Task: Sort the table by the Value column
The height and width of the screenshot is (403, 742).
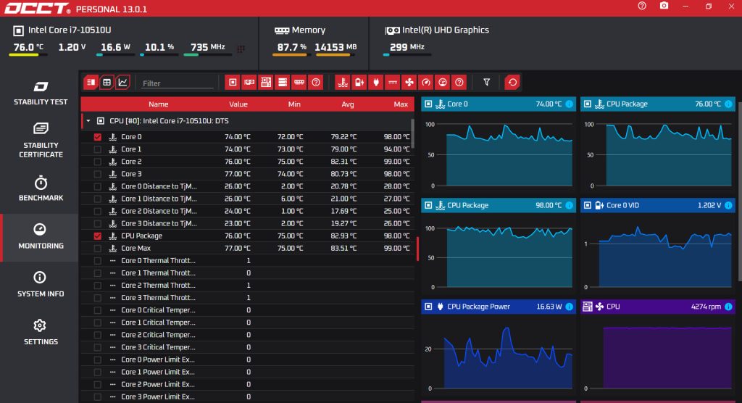Action: coord(238,104)
